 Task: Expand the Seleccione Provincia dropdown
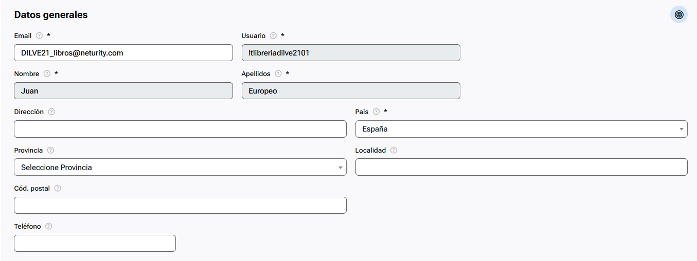pos(180,167)
